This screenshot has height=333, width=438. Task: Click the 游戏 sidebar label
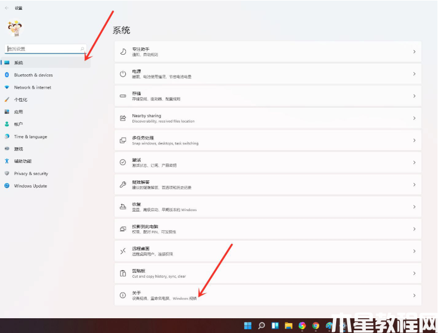point(19,149)
